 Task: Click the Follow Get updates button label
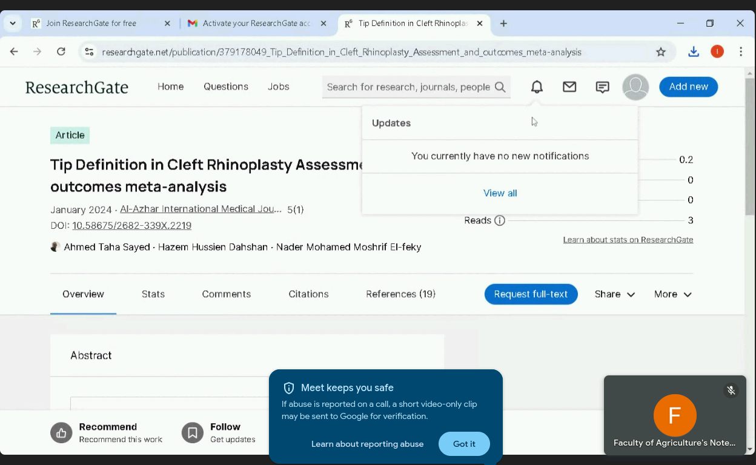[233, 433]
